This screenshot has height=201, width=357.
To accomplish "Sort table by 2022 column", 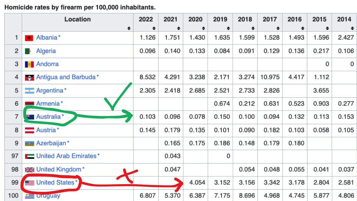I will [x=154, y=28].
